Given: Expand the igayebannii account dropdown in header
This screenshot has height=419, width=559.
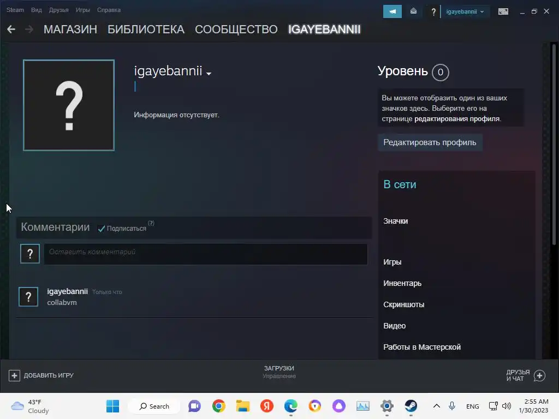Looking at the screenshot, I should click(465, 11).
